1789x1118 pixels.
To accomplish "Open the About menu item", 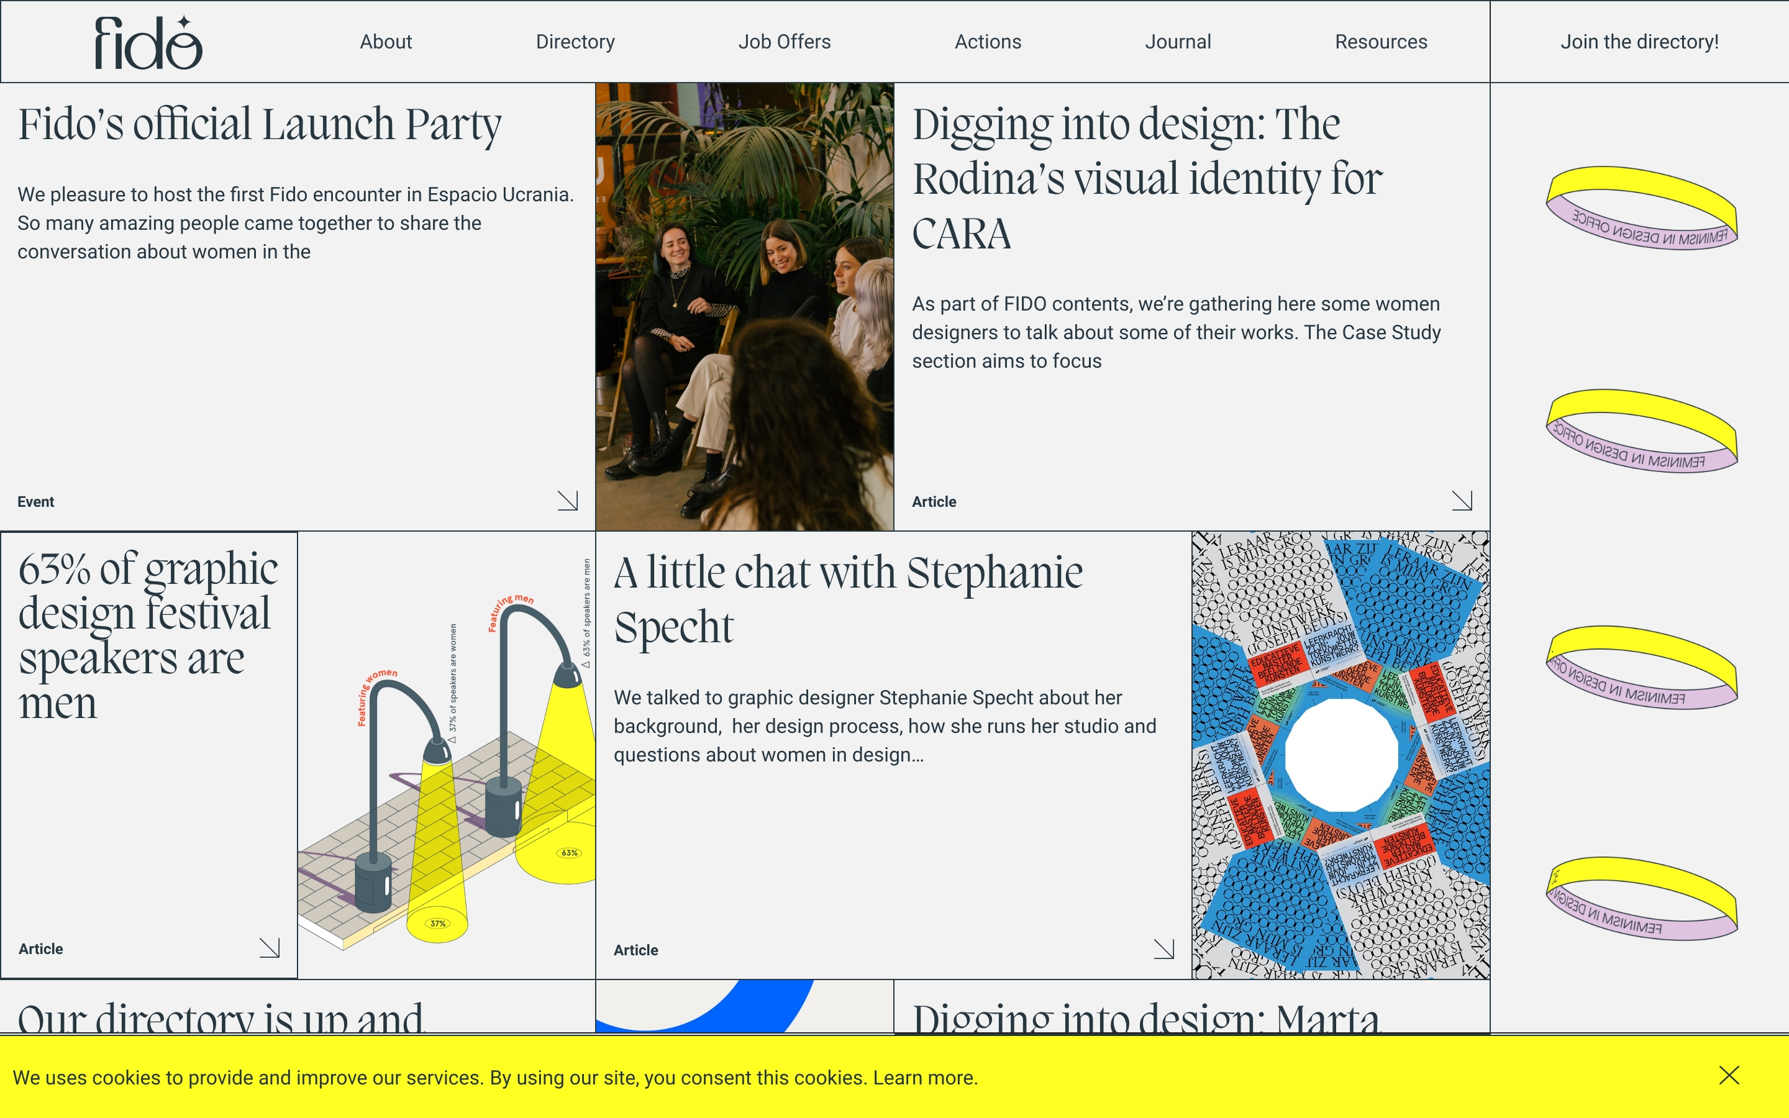I will [385, 42].
